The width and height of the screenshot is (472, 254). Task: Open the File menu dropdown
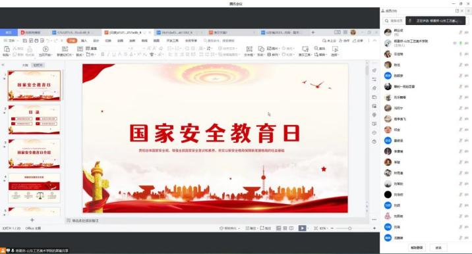(x=12, y=40)
